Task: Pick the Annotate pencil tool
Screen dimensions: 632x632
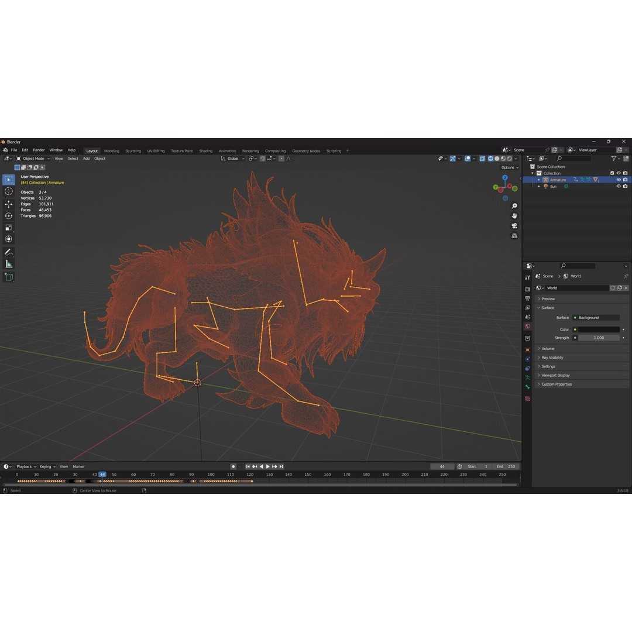Action: (8, 252)
